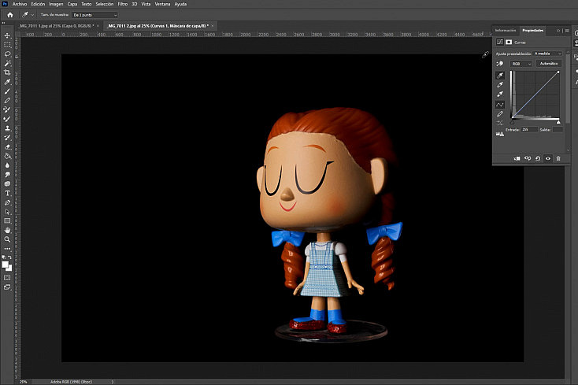Activate the on-image targeted adjustment tool
This screenshot has width=578, height=385.
point(500,64)
